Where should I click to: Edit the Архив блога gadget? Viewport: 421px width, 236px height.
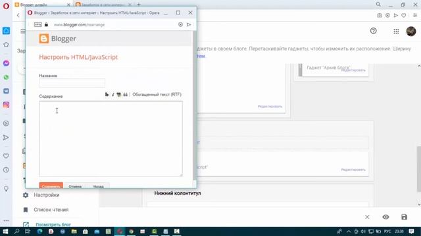pyautogui.click(x=353, y=70)
